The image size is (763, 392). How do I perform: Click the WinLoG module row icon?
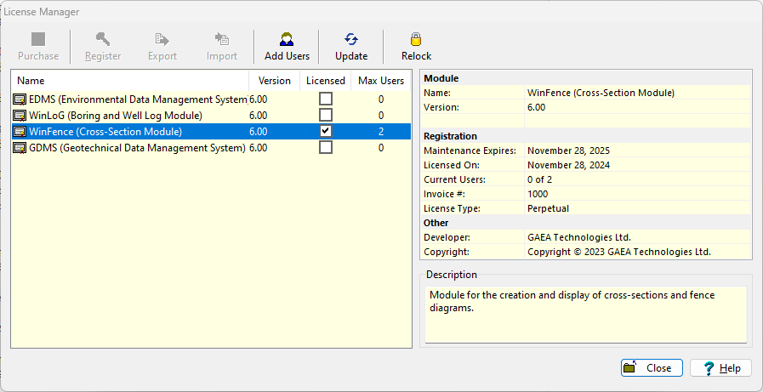tap(20, 116)
